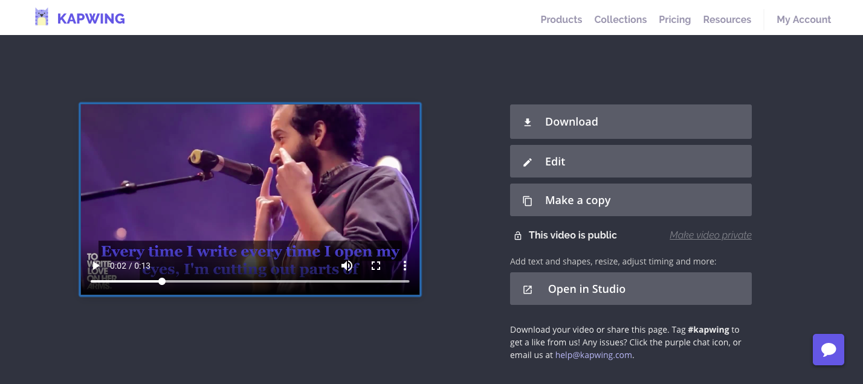Toggle privacy via Make video private
Viewport: 863px width, 384px height.
(710, 235)
